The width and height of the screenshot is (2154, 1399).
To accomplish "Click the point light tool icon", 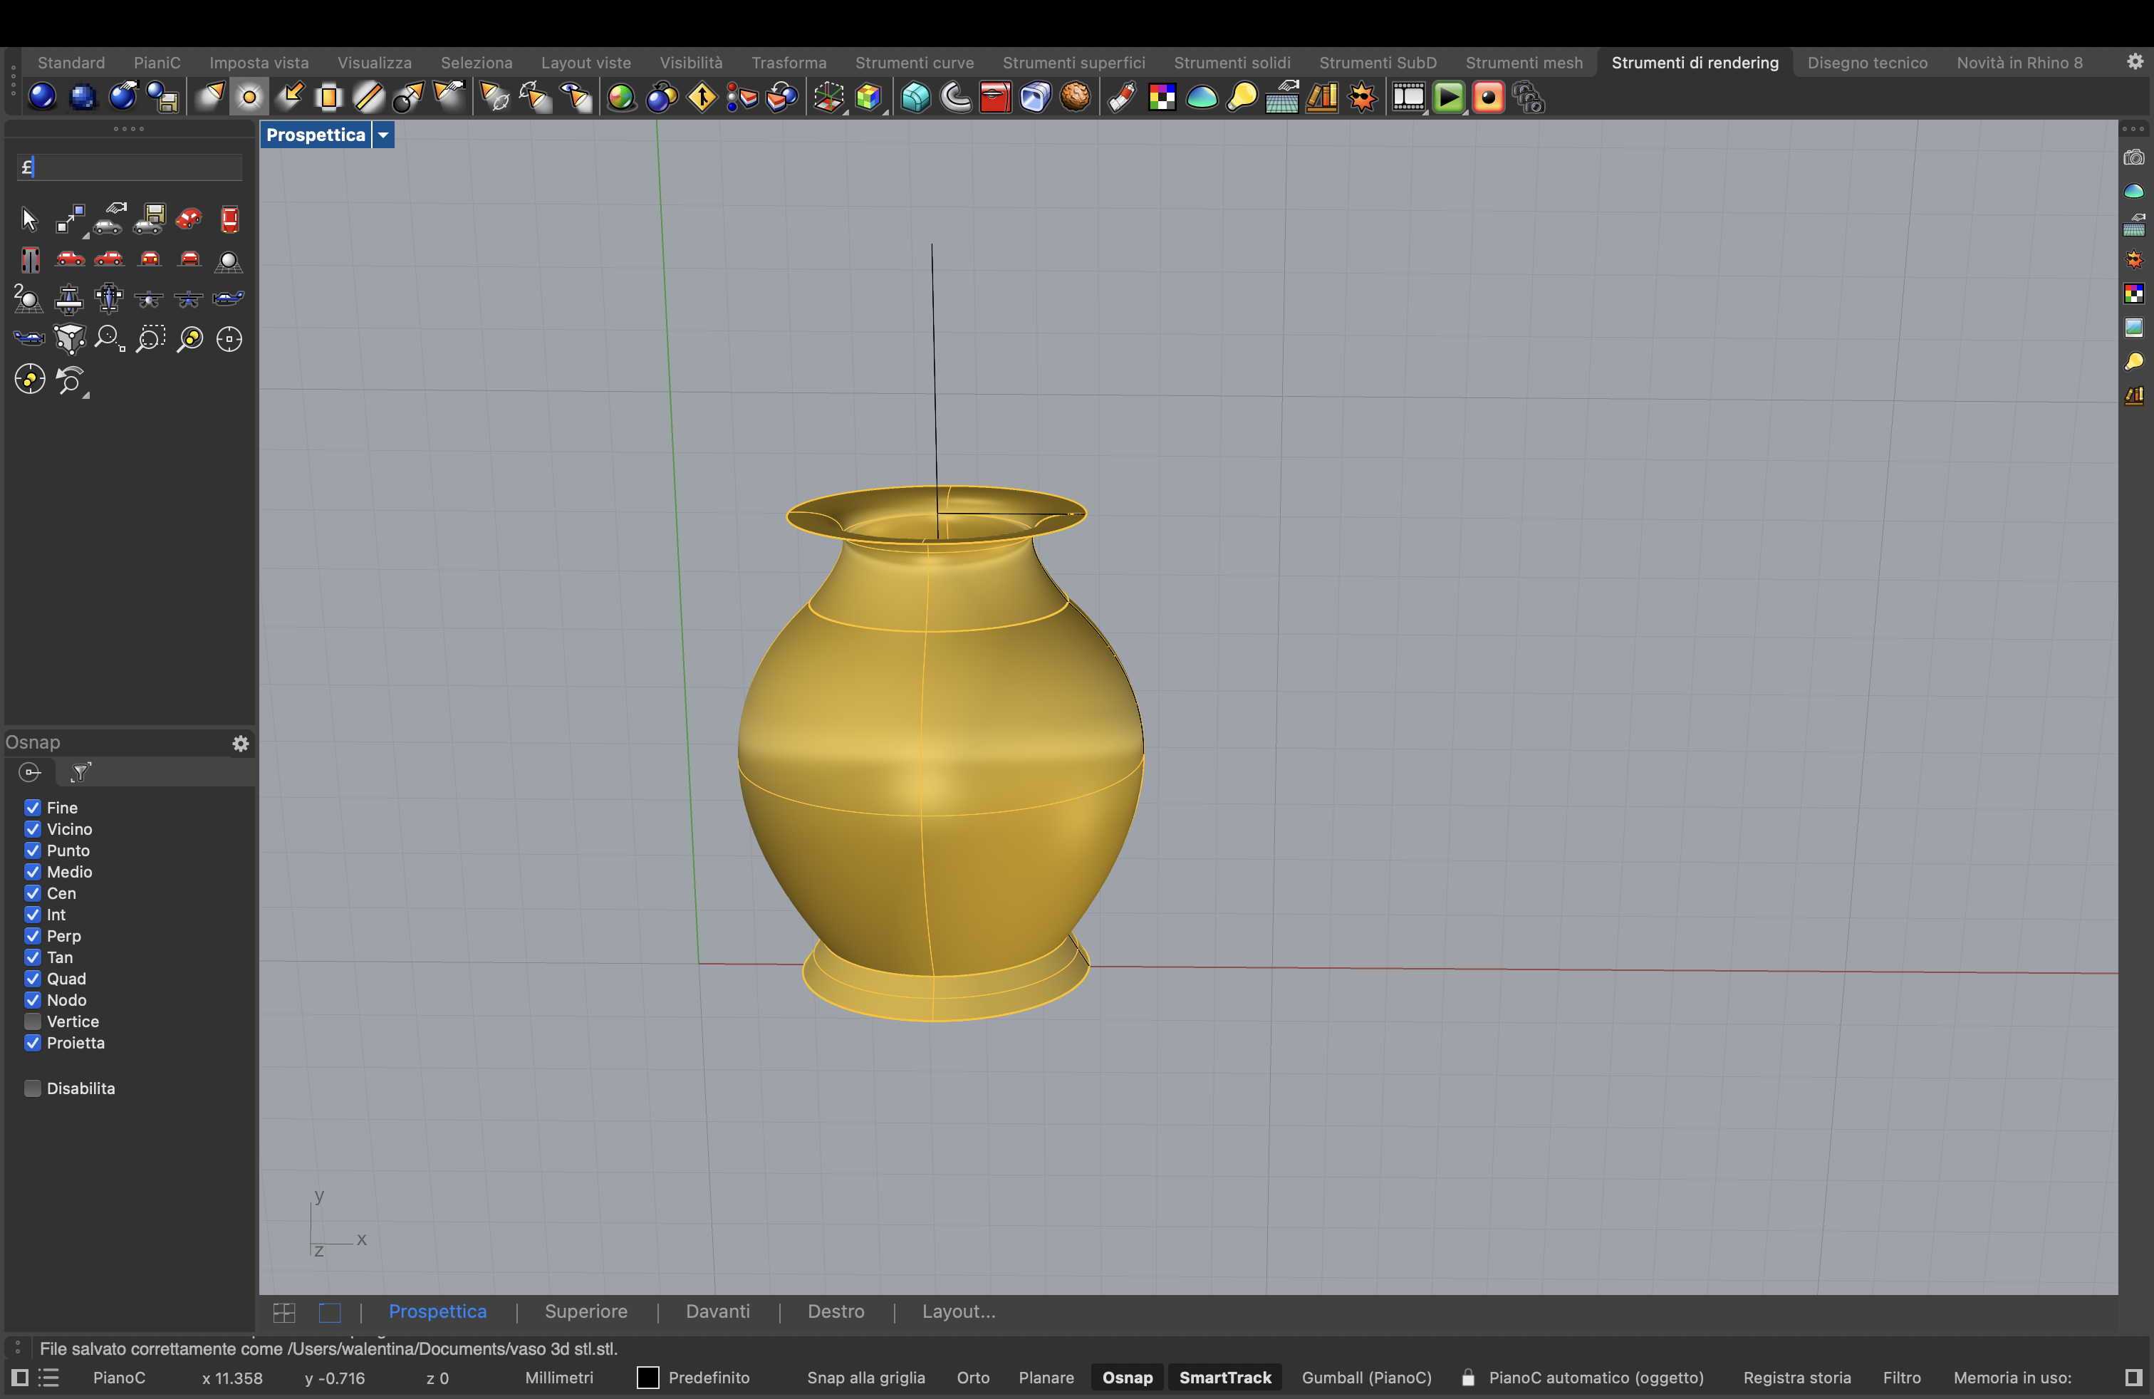I will (249, 97).
